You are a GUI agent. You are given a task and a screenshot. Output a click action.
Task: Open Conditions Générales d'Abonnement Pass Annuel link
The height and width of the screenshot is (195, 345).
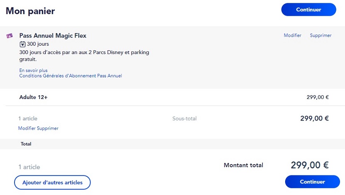click(70, 76)
